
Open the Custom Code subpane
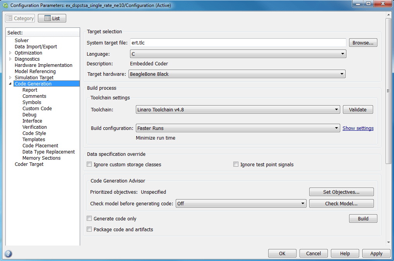(x=37, y=108)
